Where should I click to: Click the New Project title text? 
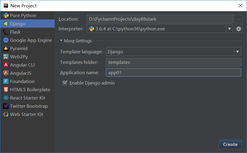click(x=23, y=6)
